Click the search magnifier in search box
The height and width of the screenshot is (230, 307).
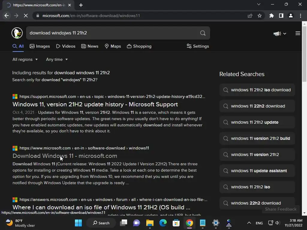pos(203,33)
